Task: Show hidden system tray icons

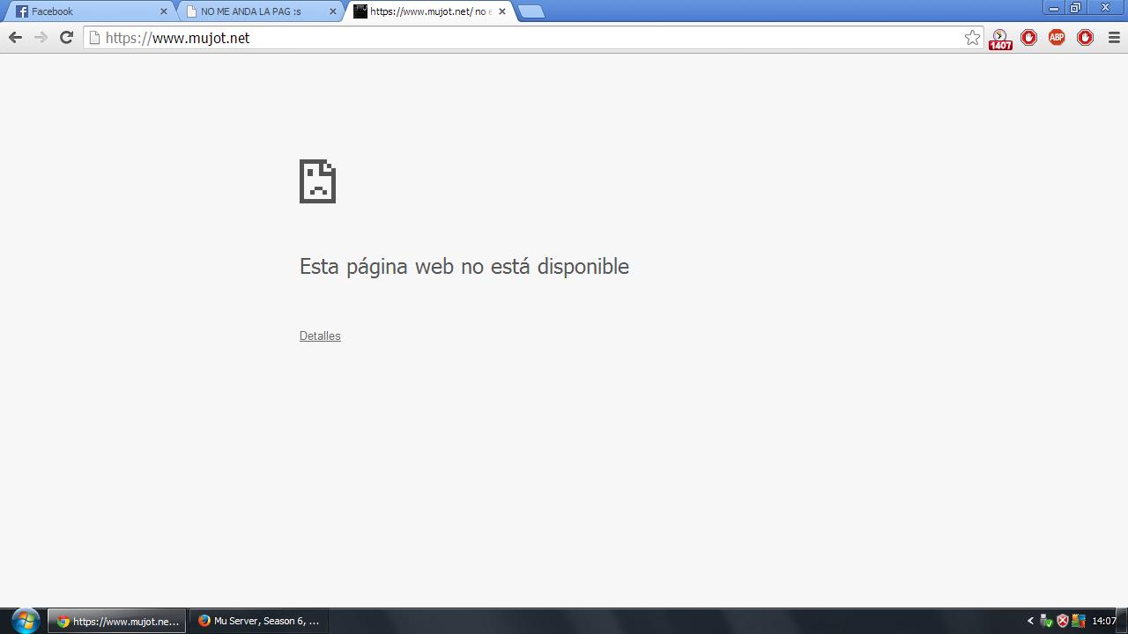Action: (x=1030, y=621)
